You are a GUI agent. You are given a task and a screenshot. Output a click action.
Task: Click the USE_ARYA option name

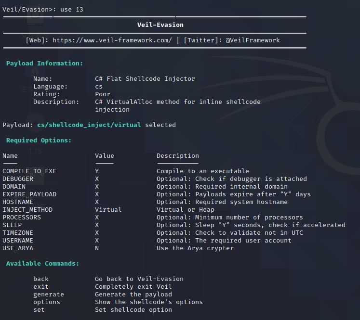[18, 248]
